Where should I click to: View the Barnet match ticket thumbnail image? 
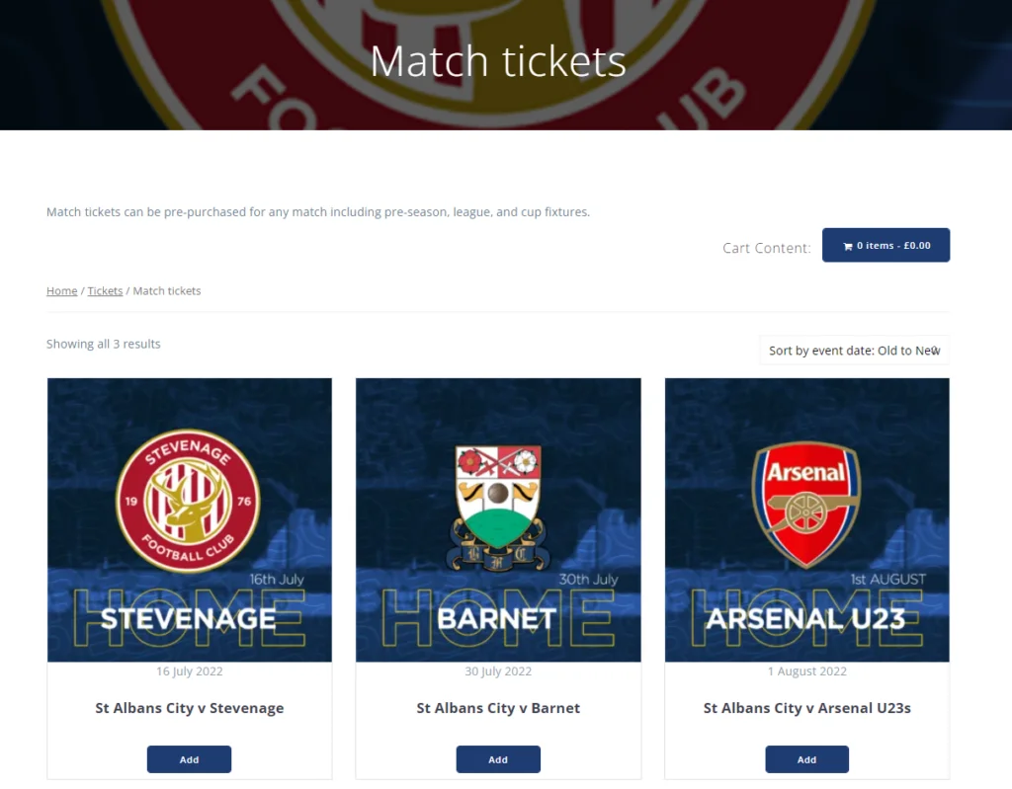[x=498, y=518]
